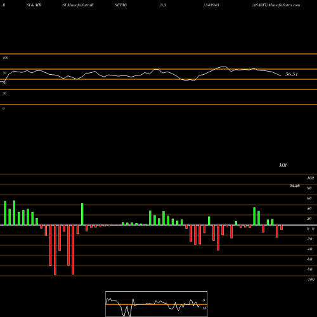Screen dimensions: 317x317
Task: Click the "-100" label on the MR axis
Action: coord(311,280)
